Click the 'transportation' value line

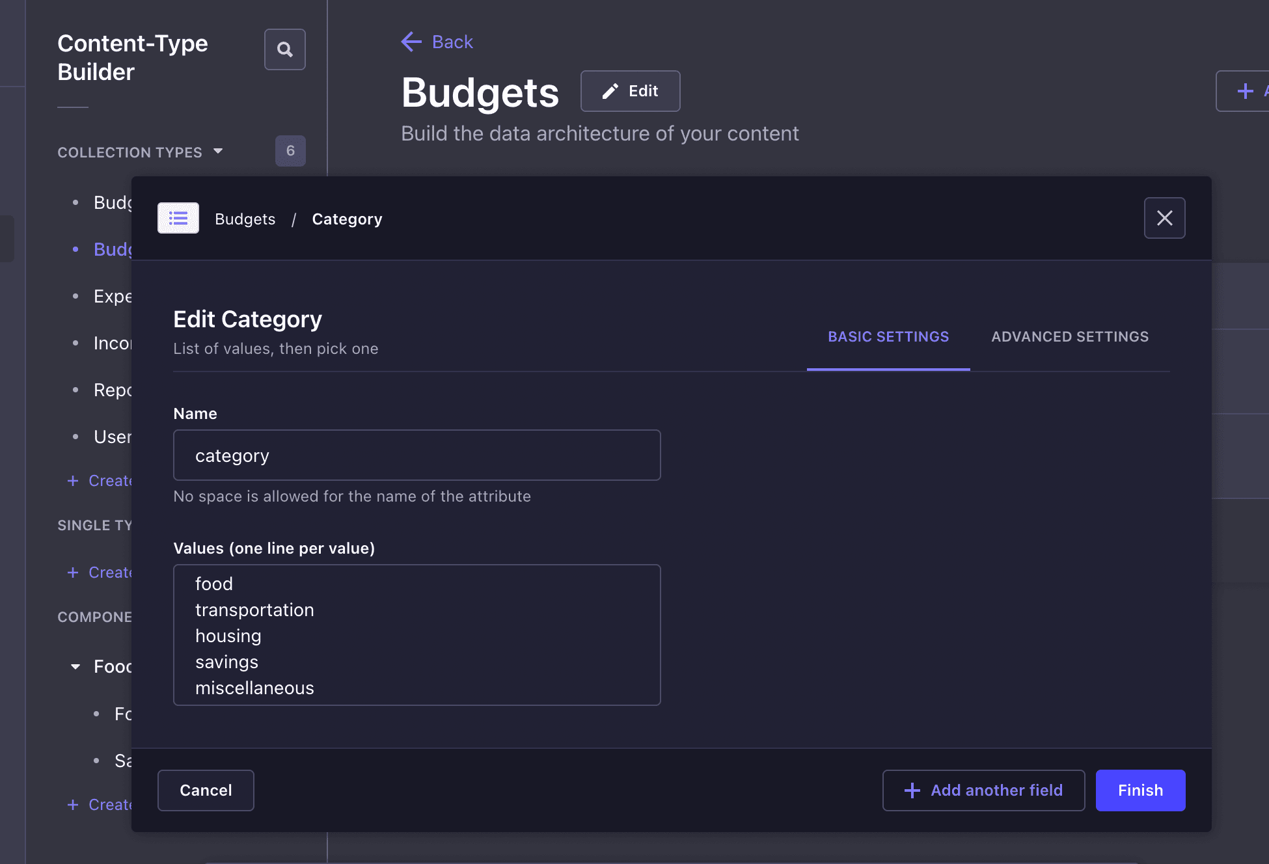pyautogui.click(x=254, y=610)
